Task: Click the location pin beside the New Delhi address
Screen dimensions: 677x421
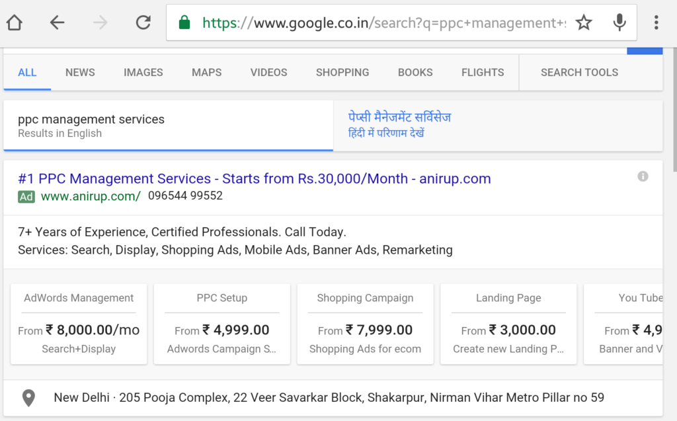Action: point(28,398)
